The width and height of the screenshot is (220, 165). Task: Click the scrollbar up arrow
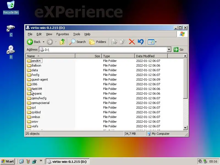185,56
